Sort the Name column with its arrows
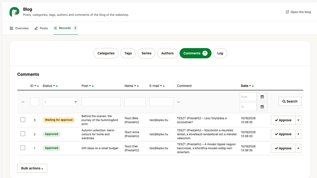The image size is (317, 178). pyautogui.click(x=137, y=86)
